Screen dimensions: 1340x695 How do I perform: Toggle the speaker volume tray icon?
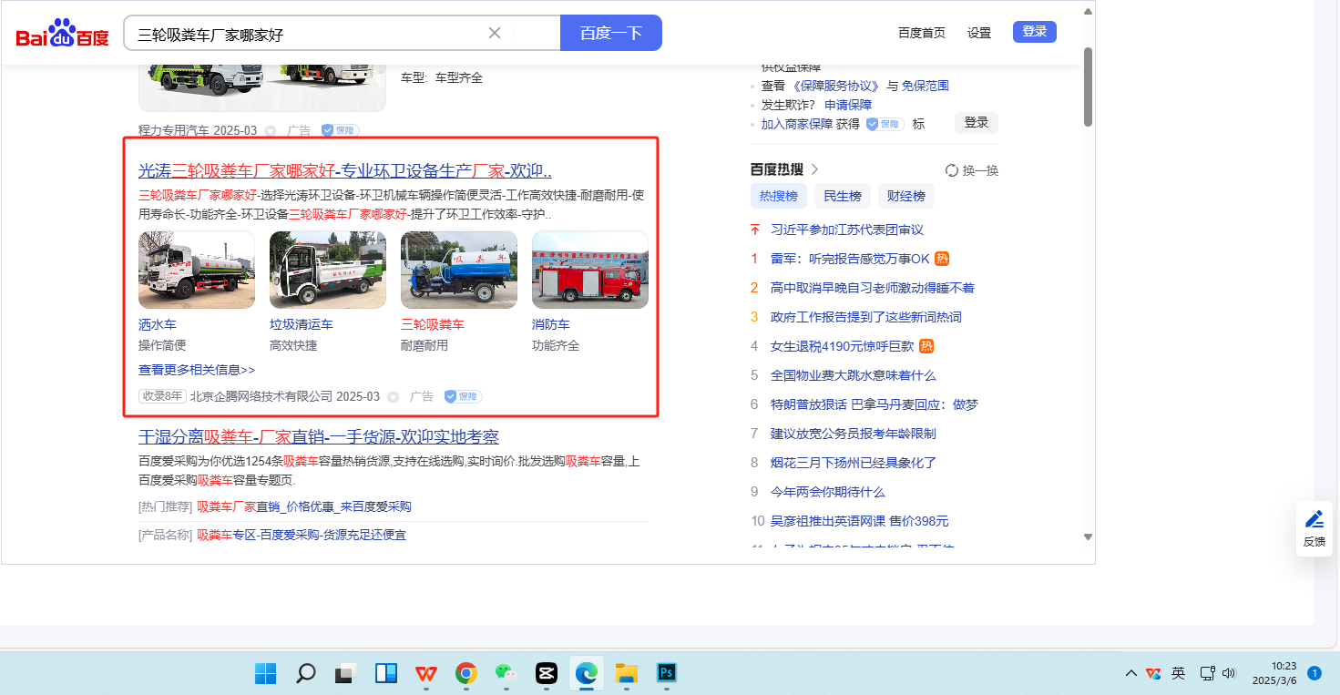(x=1228, y=673)
